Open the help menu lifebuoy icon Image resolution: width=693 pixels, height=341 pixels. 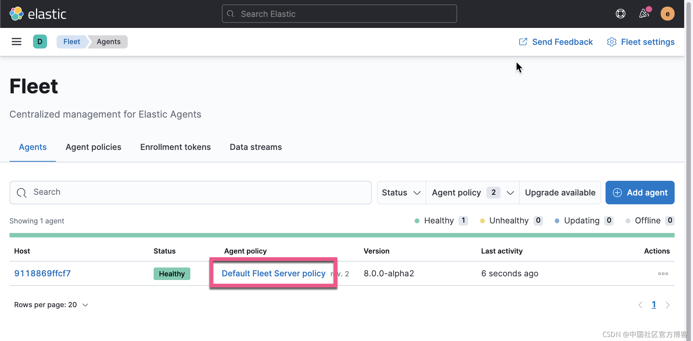[x=620, y=14]
